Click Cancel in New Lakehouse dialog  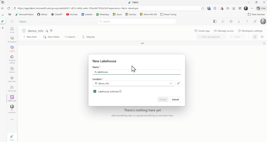click(x=175, y=100)
